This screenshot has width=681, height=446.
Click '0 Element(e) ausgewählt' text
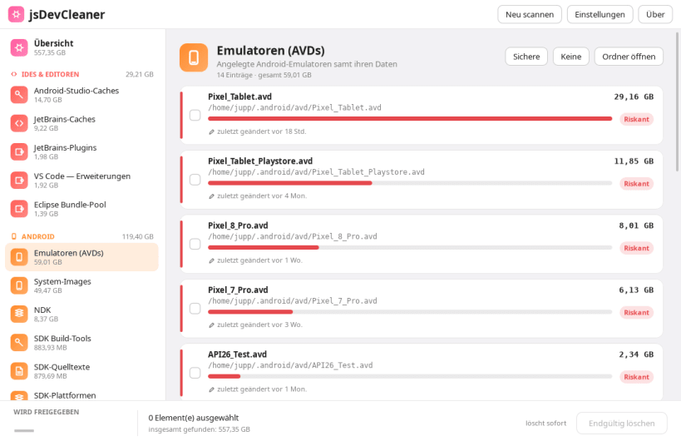193,418
